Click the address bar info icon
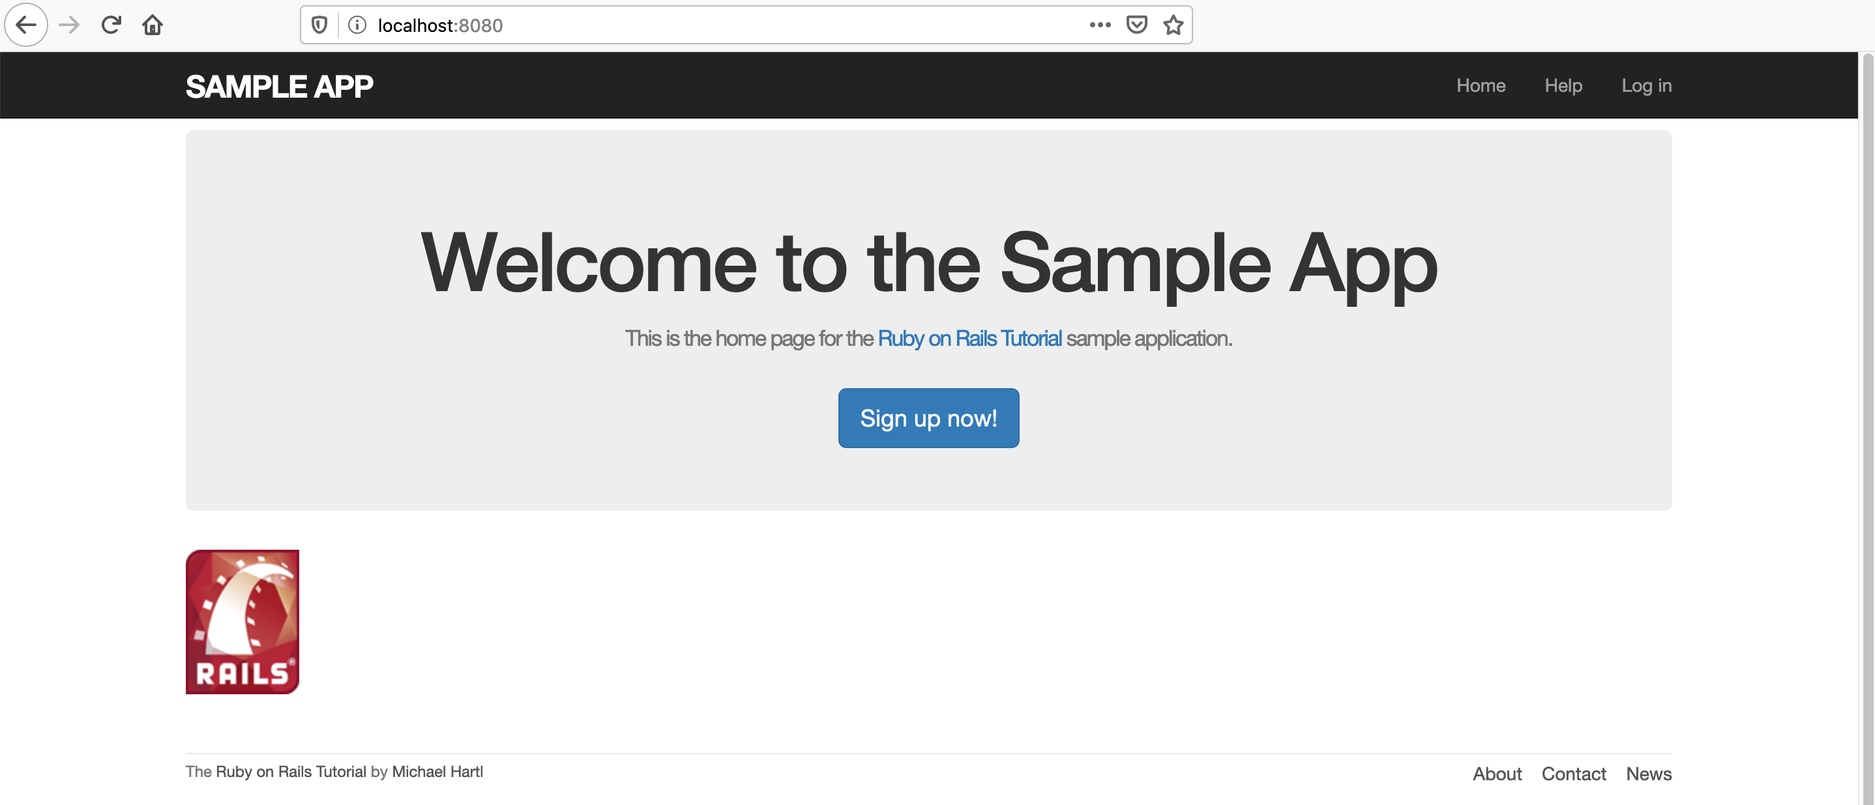1875x805 pixels. pyautogui.click(x=359, y=23)
